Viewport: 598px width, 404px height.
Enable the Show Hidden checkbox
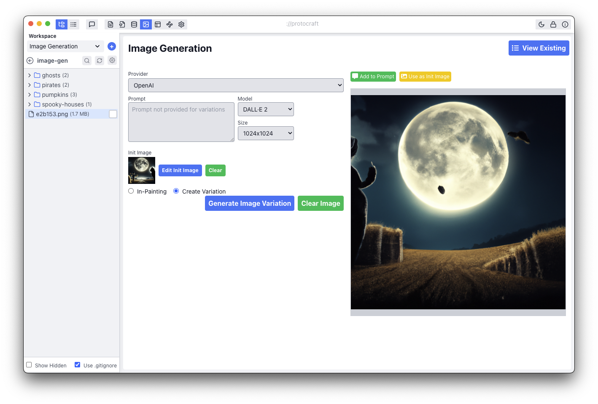tap(29, 365)
